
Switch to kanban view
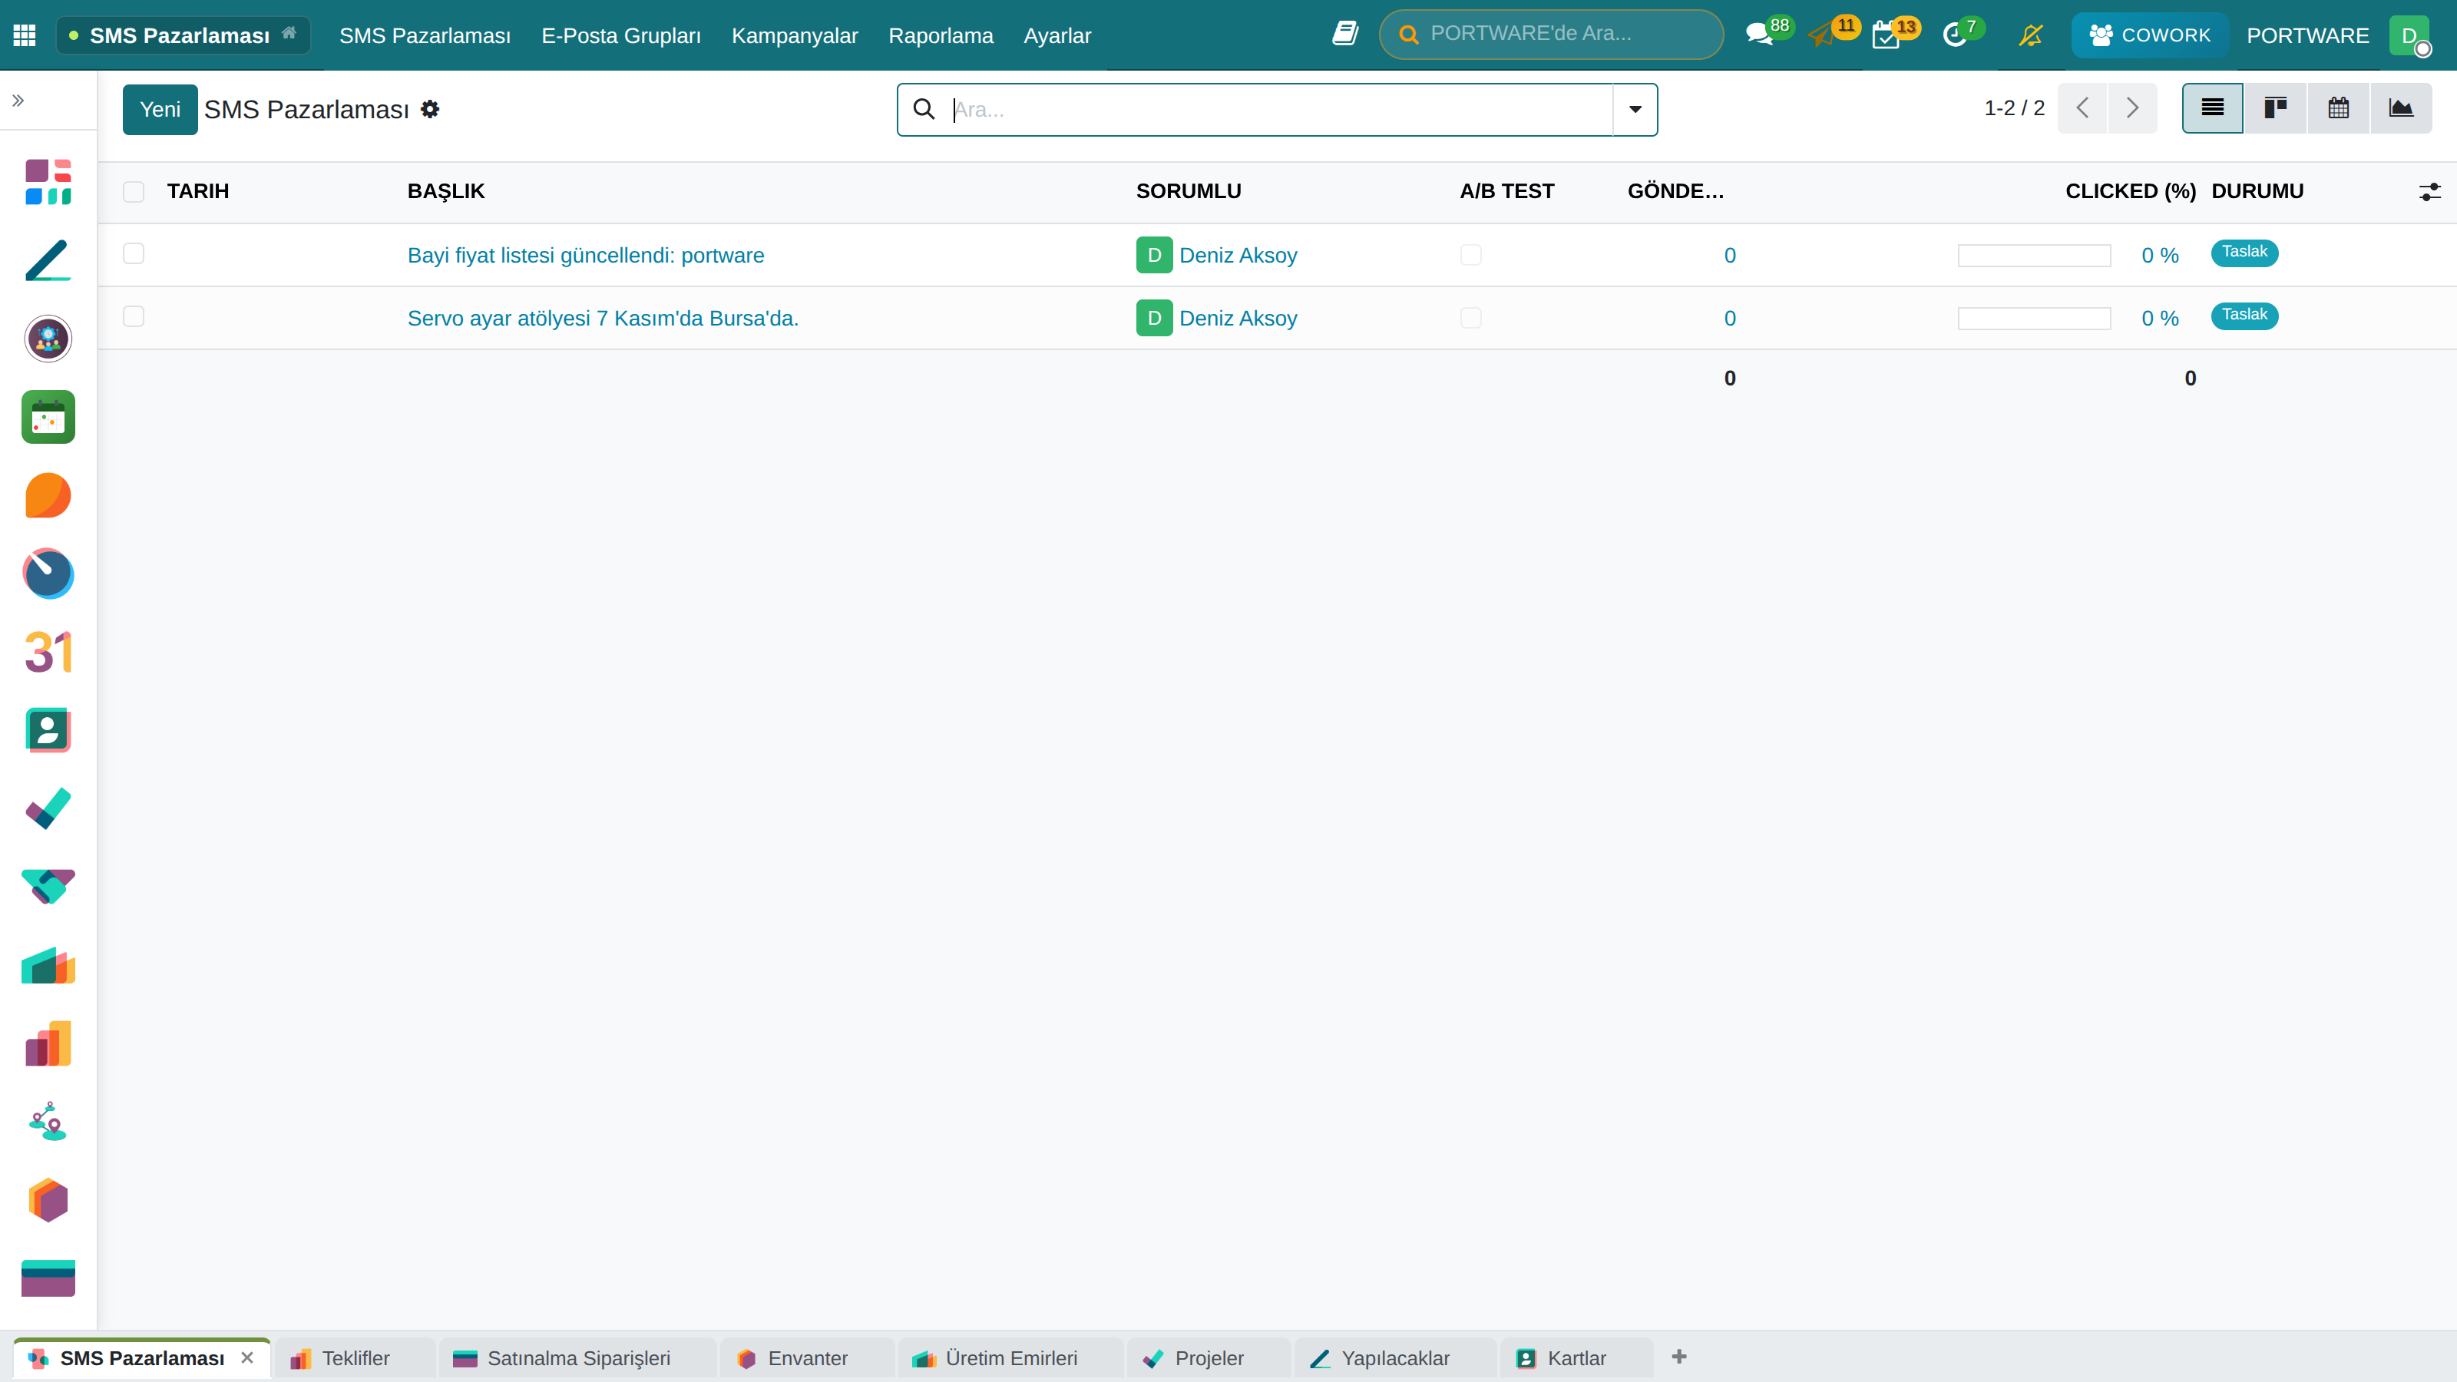click(2275, 109)
